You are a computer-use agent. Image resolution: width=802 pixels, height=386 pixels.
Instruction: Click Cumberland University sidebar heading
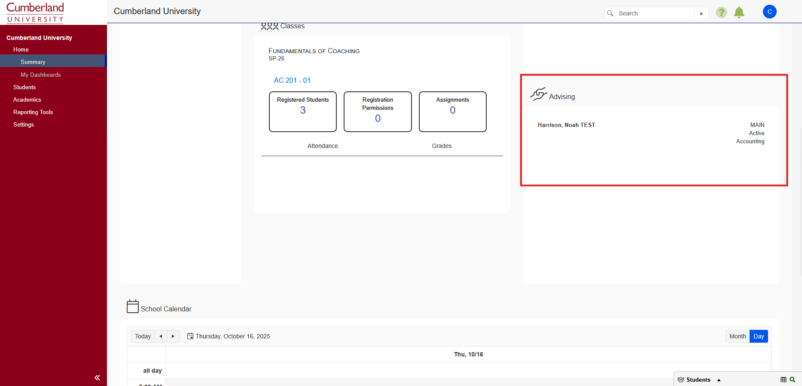point(39,38)
